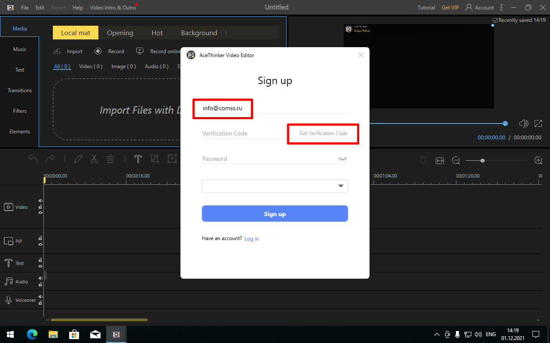This screenshot has width=550, height=343.
Task: Click the zoom-frame plus icon in toolbar
Action: coord(172,159)
